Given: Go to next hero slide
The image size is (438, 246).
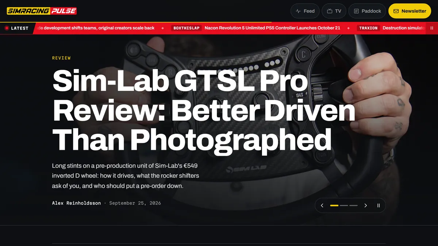Looking at the screenshot, I should [x=365, y=206].
